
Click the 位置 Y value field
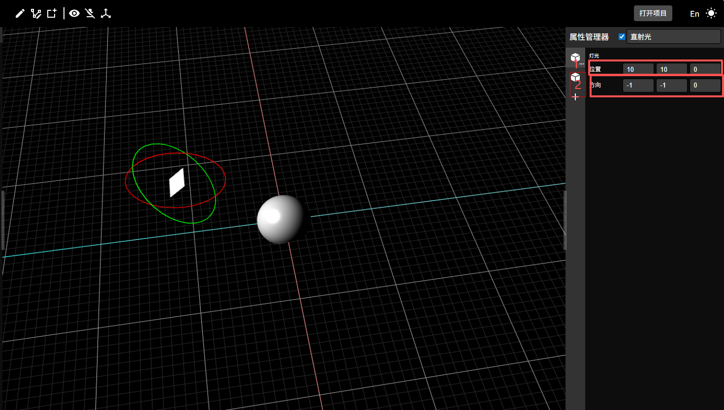point(672,69)
